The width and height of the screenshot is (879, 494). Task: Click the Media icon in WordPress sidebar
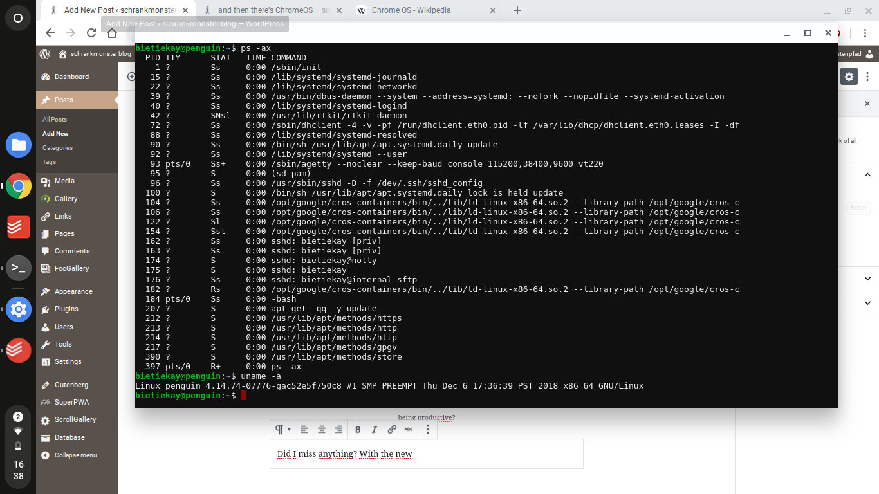[x=46, y=181]
